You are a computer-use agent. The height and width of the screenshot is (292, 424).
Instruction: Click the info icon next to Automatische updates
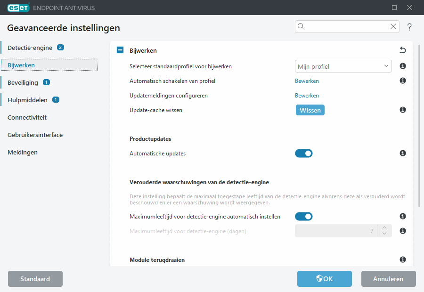[403, 153]
